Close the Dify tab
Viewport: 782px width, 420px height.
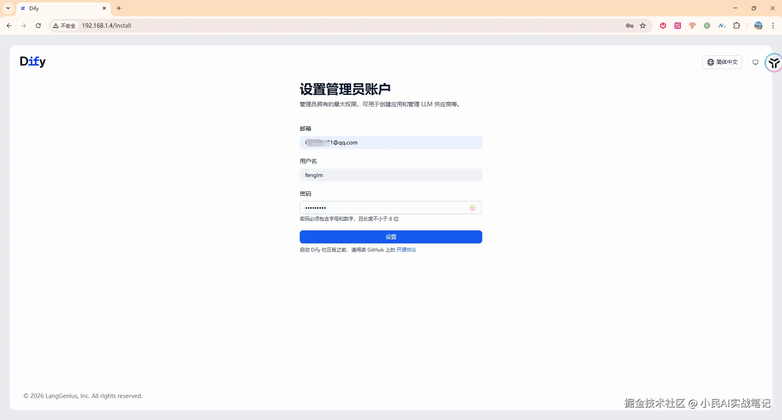click(x=104, y=8)
